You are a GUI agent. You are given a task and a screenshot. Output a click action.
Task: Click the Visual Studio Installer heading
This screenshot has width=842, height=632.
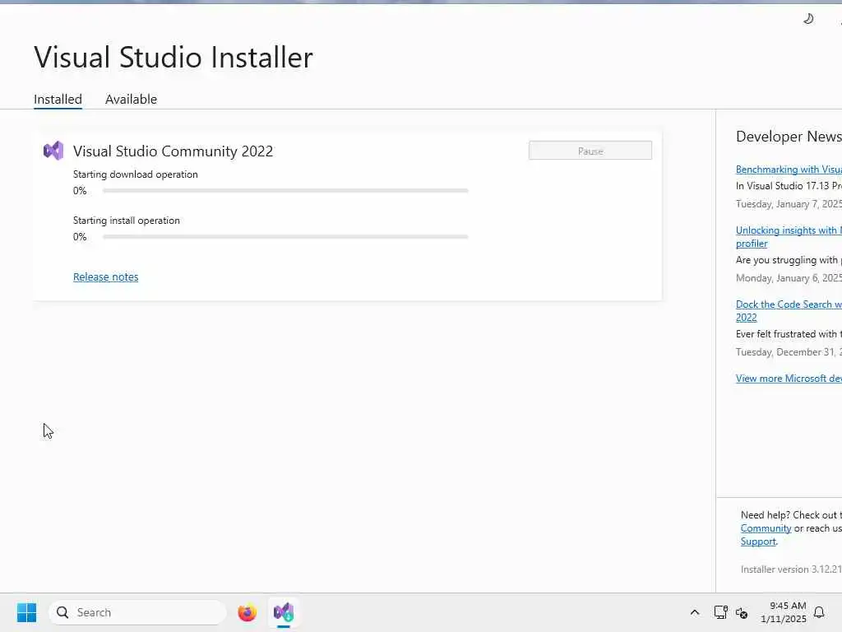[173, 57]
